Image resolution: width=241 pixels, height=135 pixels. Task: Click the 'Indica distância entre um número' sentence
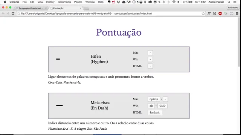[x=101, y=123]
